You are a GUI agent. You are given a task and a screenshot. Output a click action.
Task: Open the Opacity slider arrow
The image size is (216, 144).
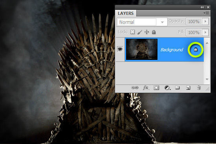click(205, 22)
